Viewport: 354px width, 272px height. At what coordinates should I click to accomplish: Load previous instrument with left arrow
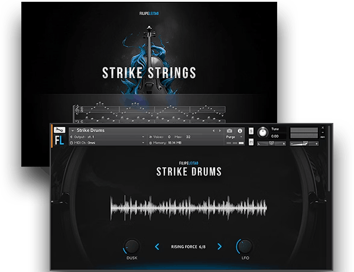pos(214,131)
